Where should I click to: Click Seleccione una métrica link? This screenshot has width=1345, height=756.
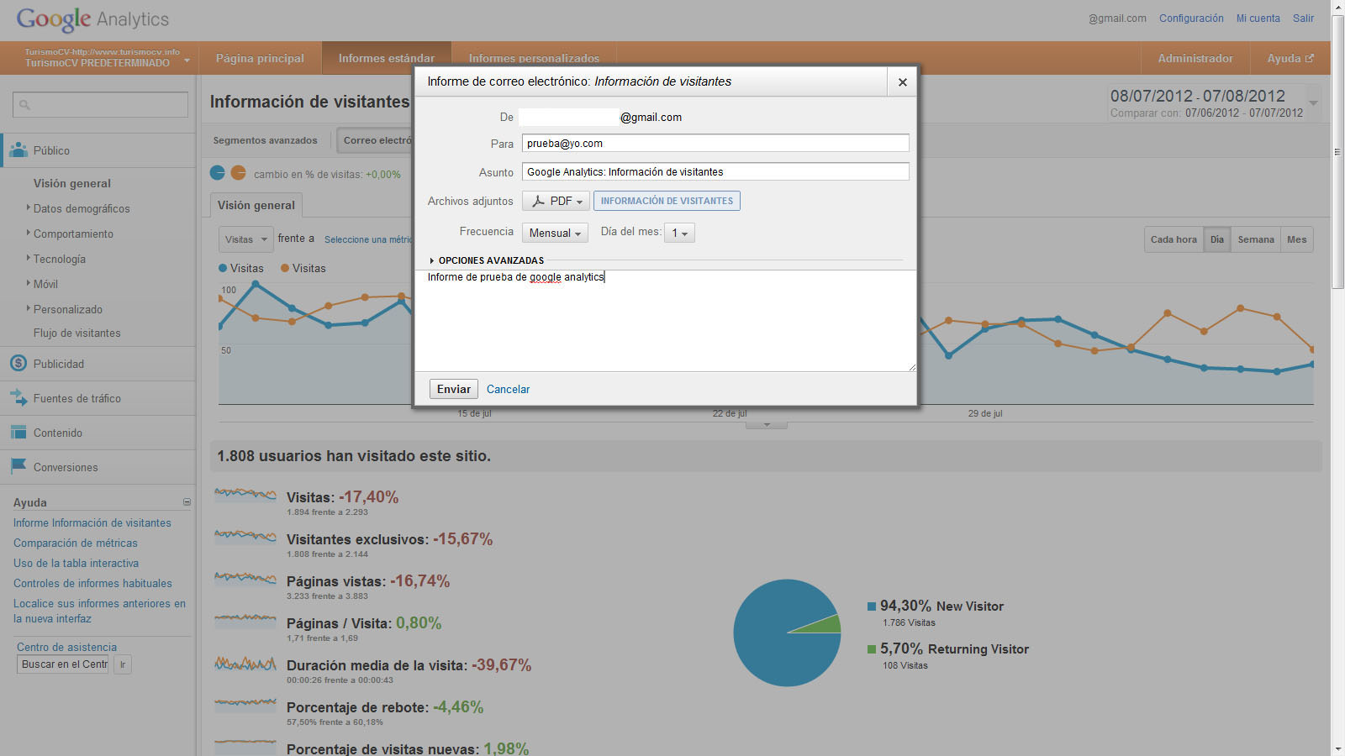coord(368,239)
